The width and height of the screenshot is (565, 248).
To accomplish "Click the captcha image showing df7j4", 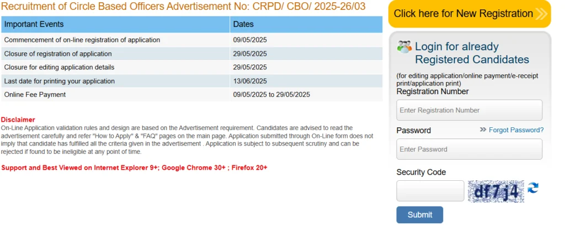I will point(496,191).
